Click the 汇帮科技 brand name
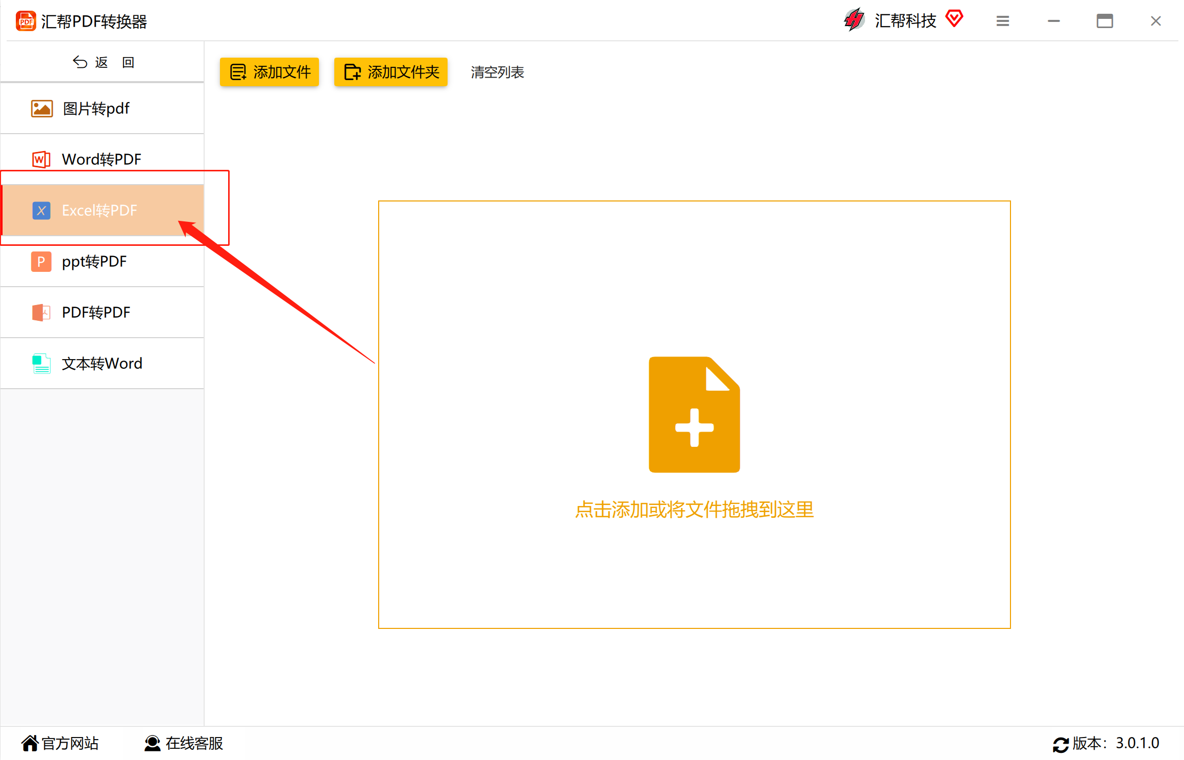This screenshot has width=1184, height=760. (905, 21)
